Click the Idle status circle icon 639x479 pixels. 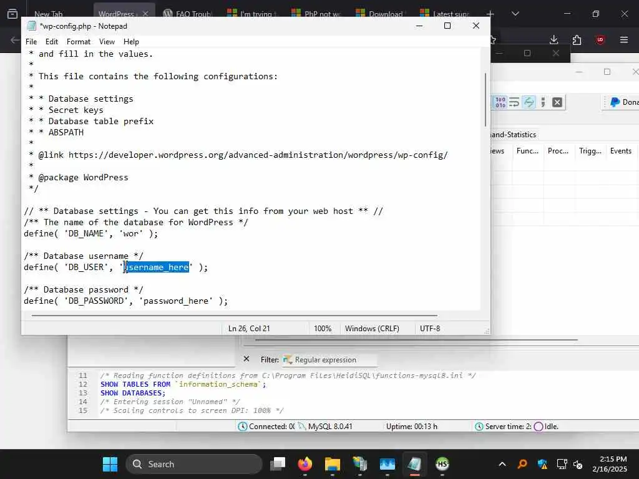tap(539, 427)
